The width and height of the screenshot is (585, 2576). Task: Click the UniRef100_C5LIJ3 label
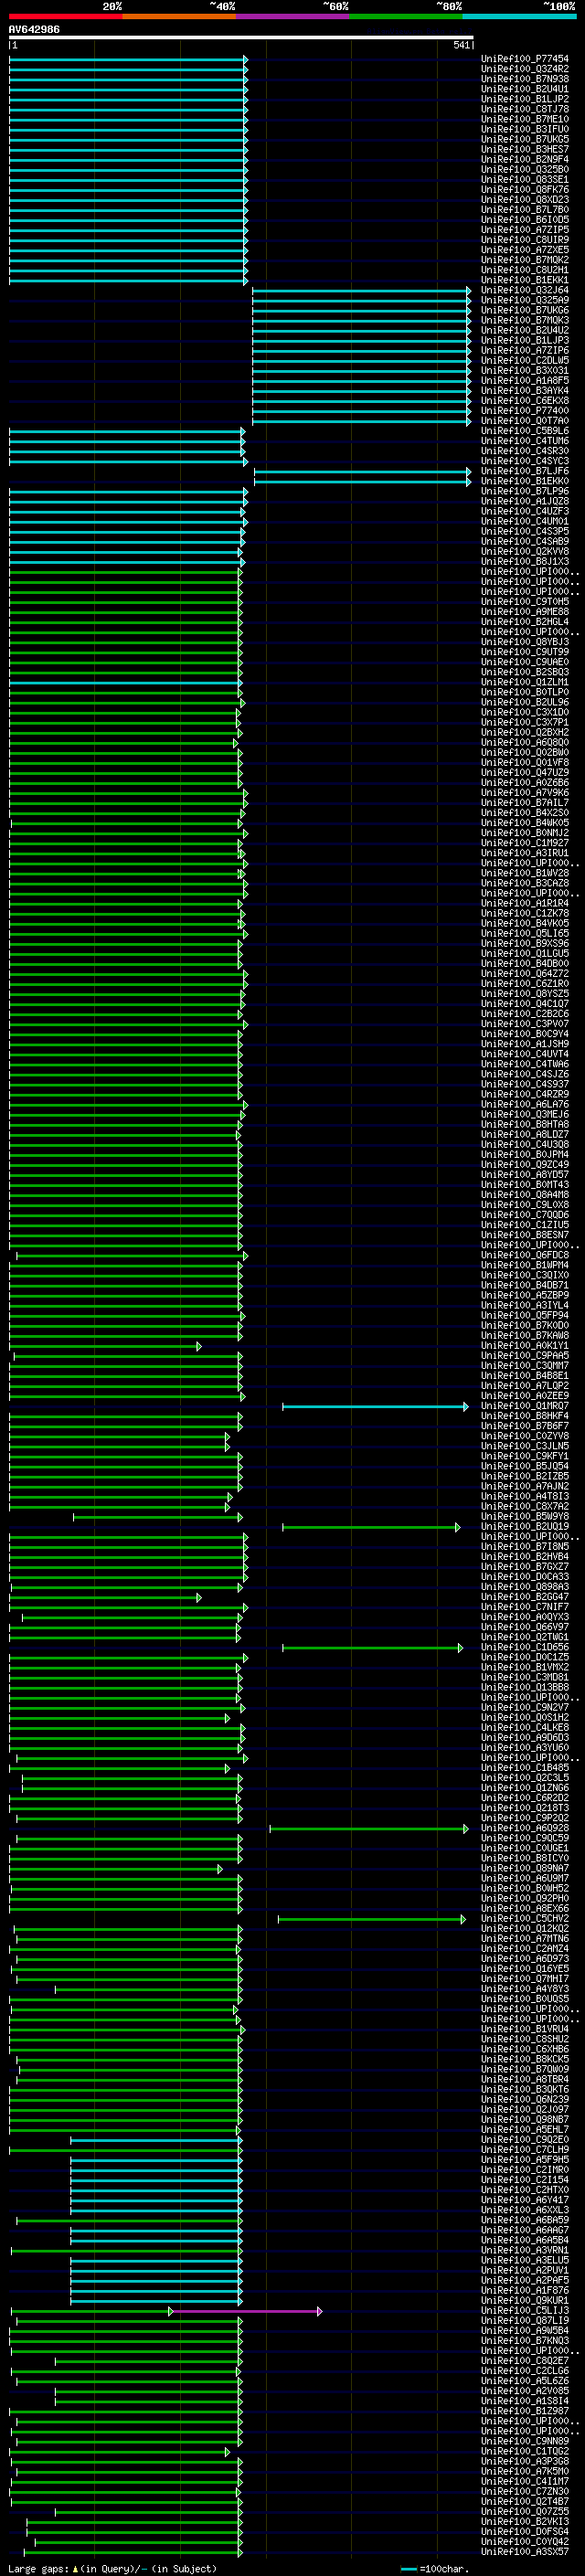point(524,2312)
